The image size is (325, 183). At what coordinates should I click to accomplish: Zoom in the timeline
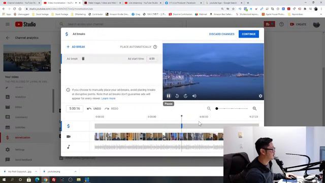pyautogui.click(x=254, y=108)
